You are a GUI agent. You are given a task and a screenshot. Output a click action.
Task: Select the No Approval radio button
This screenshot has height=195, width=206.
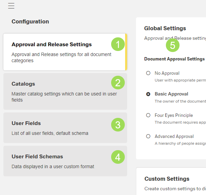148,73
